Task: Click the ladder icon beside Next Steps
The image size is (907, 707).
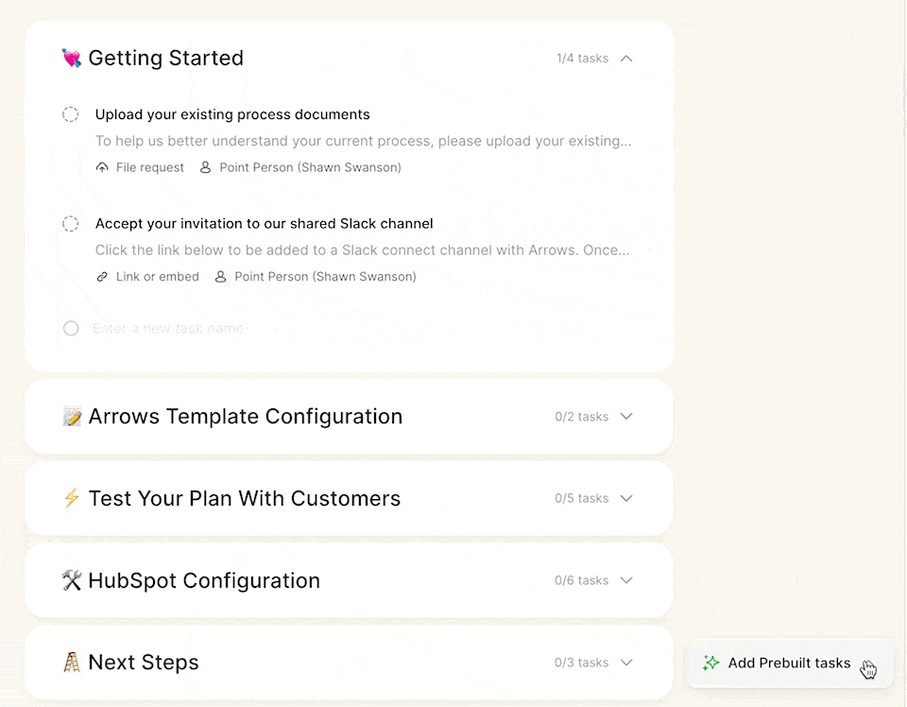Action: [72, 663]
